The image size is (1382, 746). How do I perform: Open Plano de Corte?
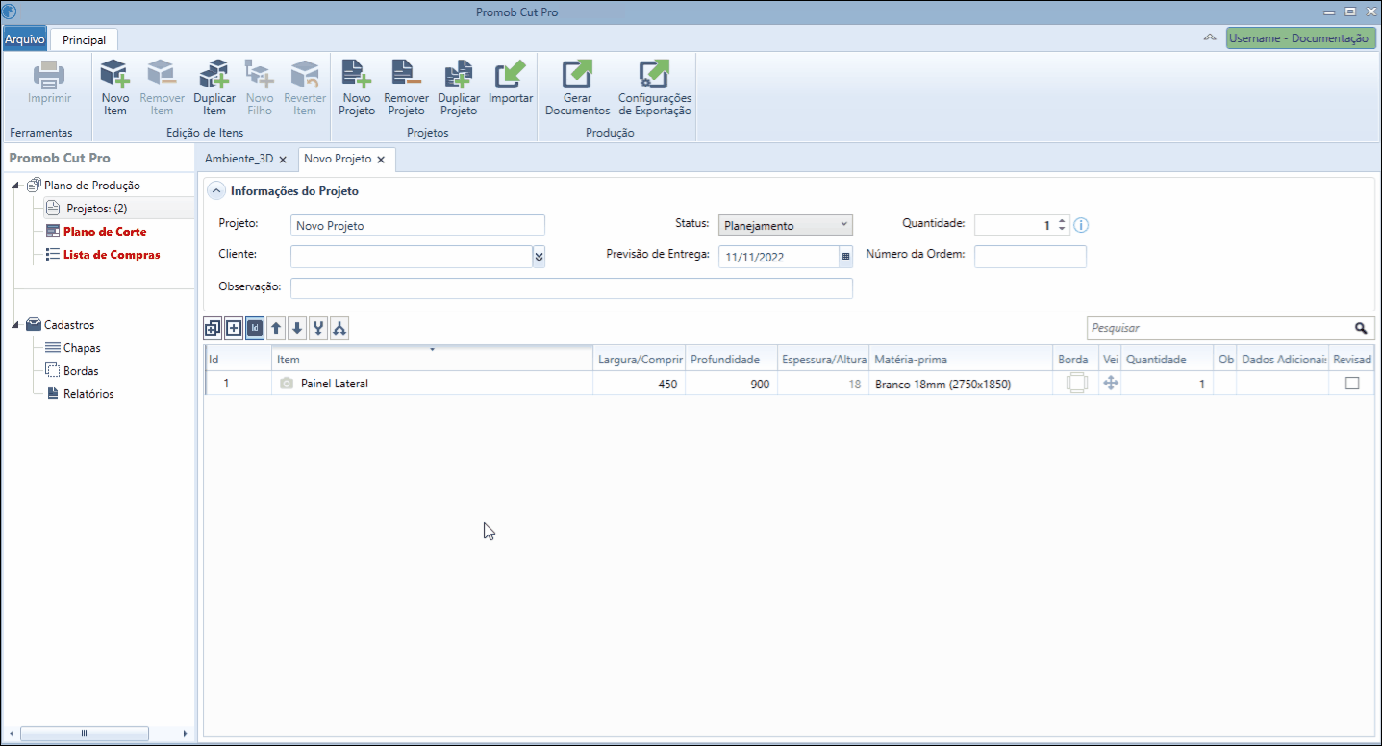click(105, 232)
